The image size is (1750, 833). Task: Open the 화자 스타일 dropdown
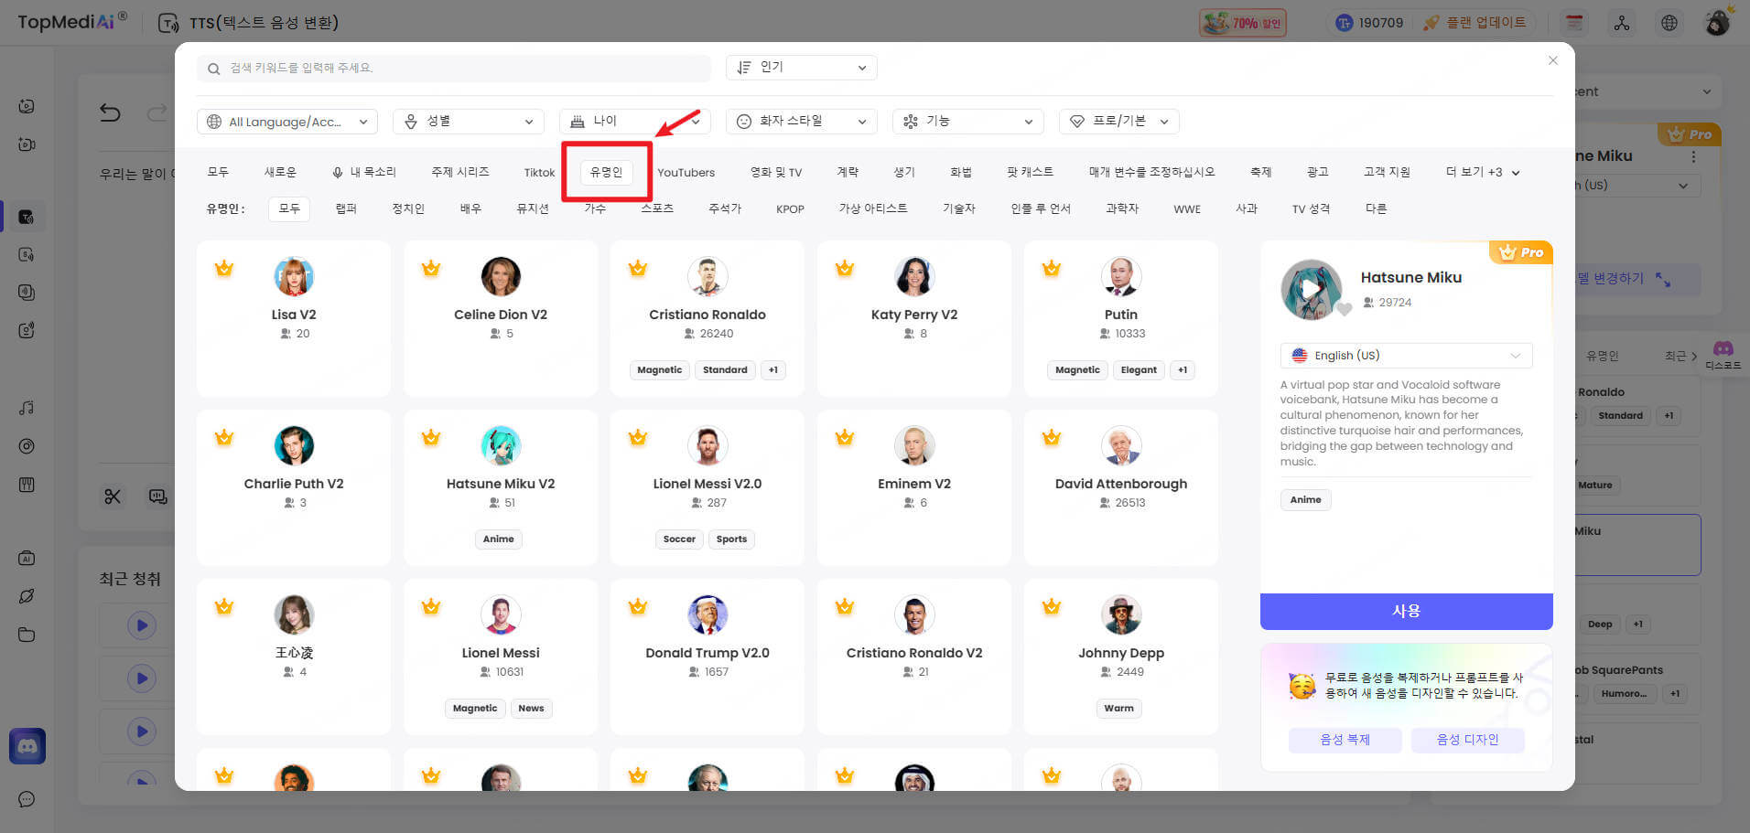(802, 122)
